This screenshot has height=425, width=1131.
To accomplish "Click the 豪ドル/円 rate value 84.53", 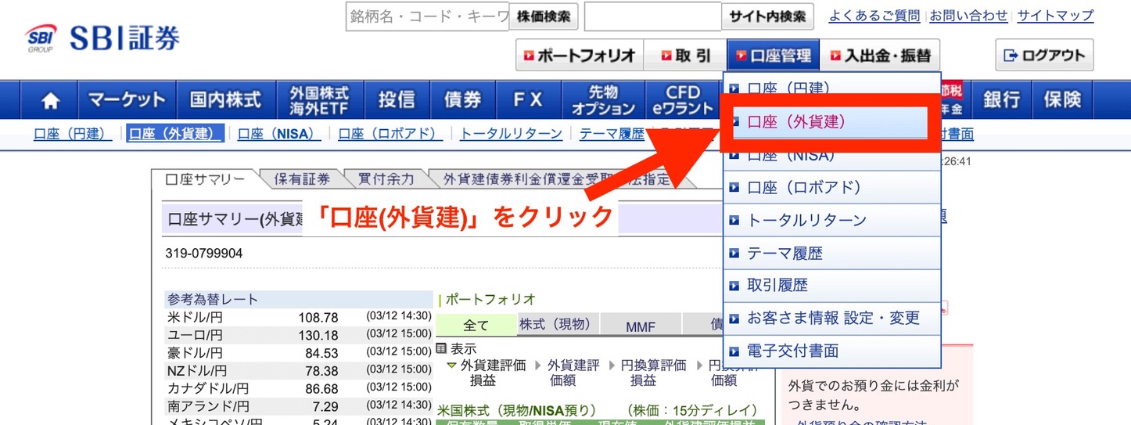I will (x=322, y=352).
